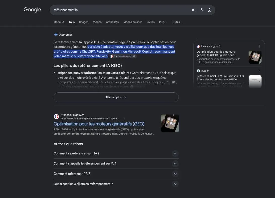The width and height of the screenshot is (275, 198).
Task: Click the francenum.gouv.fr site name above the result
Action: (x=72, y=115)
